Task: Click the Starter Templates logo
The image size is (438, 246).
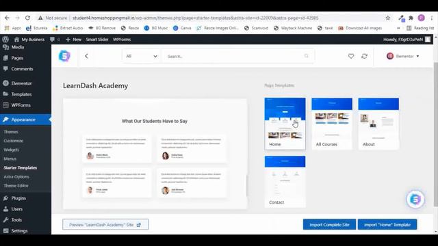Action: 64,56
